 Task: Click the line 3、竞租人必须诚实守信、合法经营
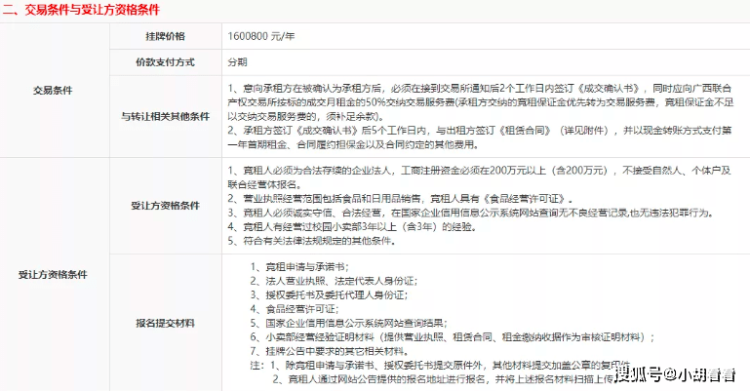click(470, 213)
